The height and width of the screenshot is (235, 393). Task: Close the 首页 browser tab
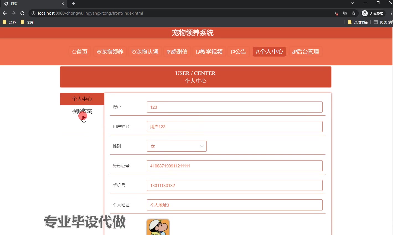click(x=63, y=4)
